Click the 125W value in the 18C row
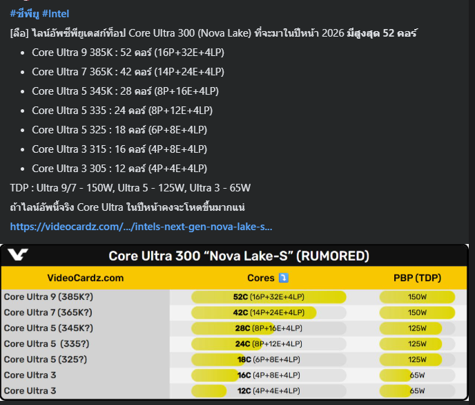475x405 pixels. [x=417, y=359]
